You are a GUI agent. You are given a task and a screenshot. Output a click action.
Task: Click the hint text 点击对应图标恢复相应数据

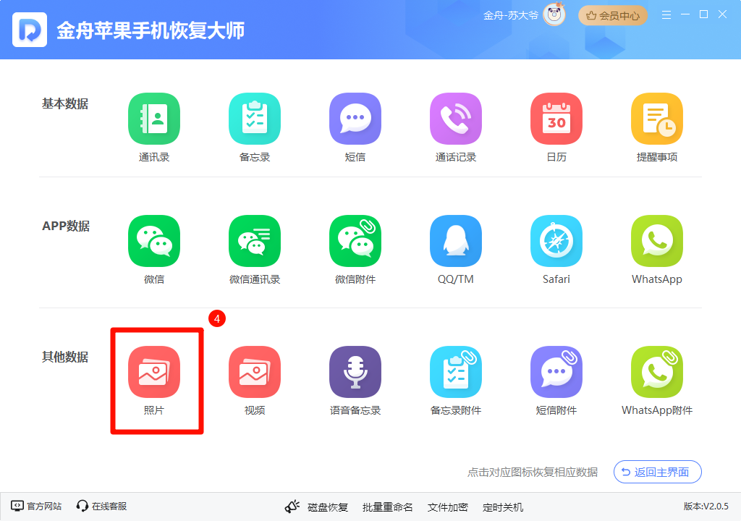click(x=533, y=473)
